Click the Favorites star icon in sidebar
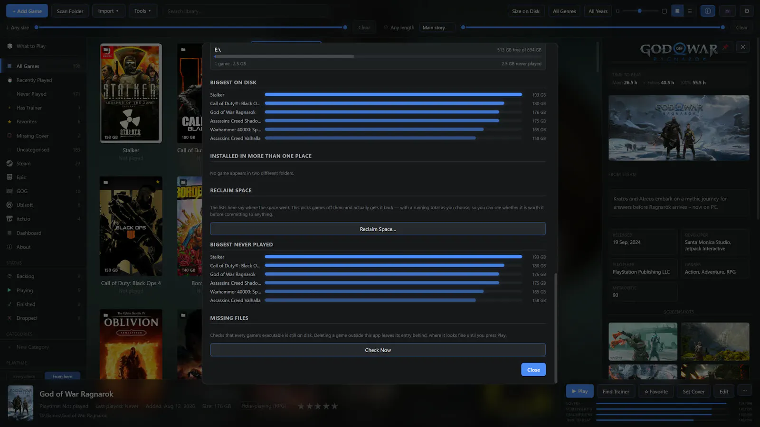 9,122
